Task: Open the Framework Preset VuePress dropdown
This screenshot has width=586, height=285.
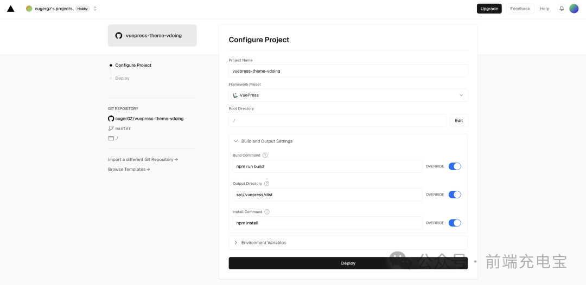Action: point(348,95)
